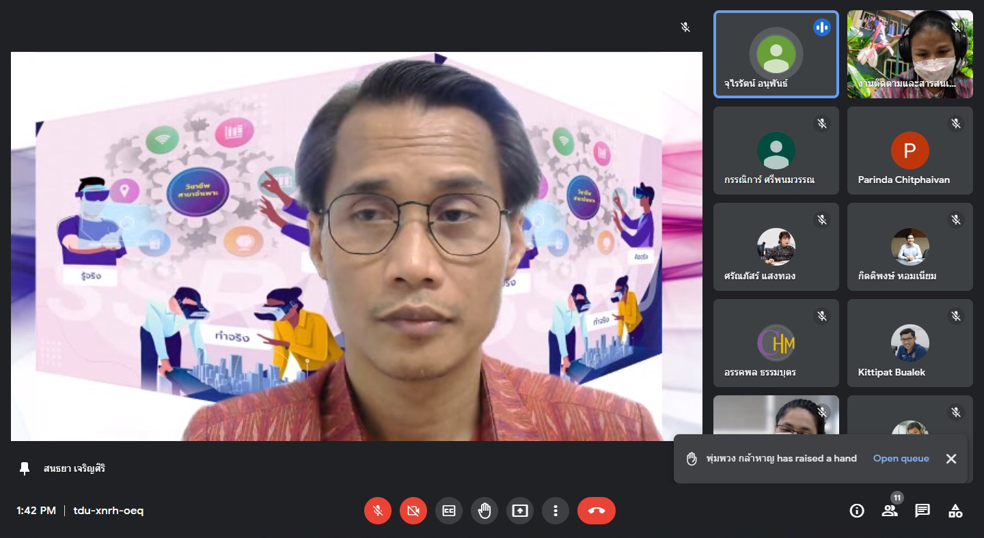Raise your hand
984x538 pixels.
click(x=484, y=511)
